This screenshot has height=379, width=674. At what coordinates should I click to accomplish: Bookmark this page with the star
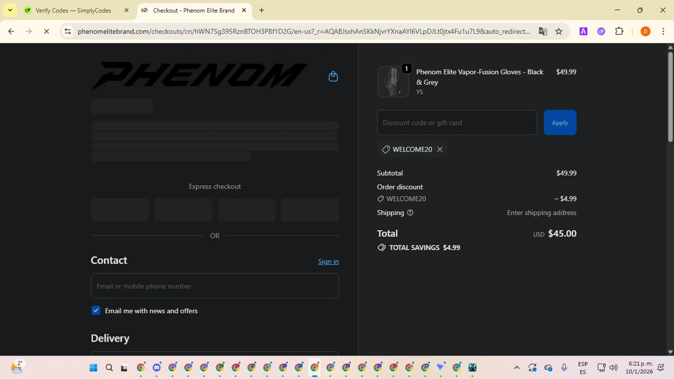559,31
